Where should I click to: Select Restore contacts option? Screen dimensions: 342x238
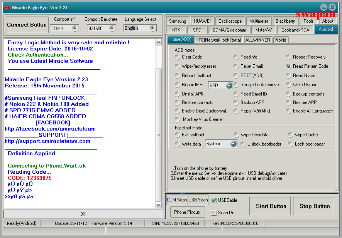(177, 102)
